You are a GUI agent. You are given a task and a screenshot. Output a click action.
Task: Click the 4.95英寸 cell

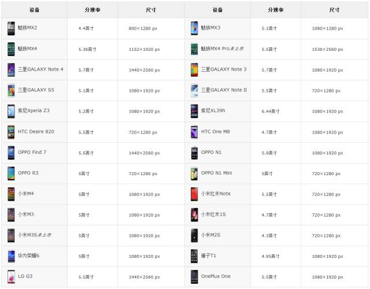(x=271, y=256)
